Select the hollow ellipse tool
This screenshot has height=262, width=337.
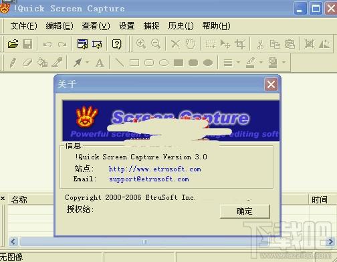pos(164,63)
